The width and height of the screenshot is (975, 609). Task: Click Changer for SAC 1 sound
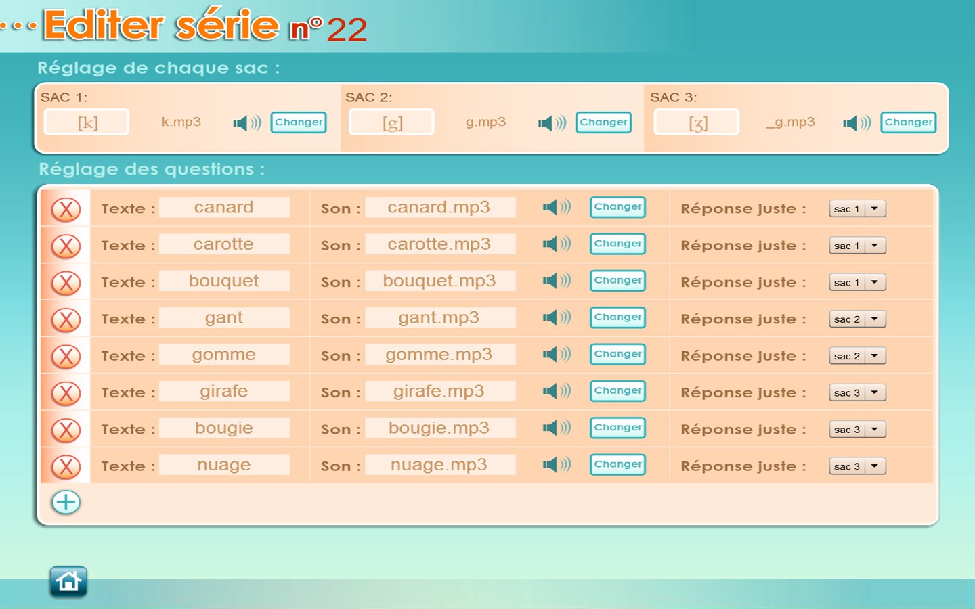[299, 122]
